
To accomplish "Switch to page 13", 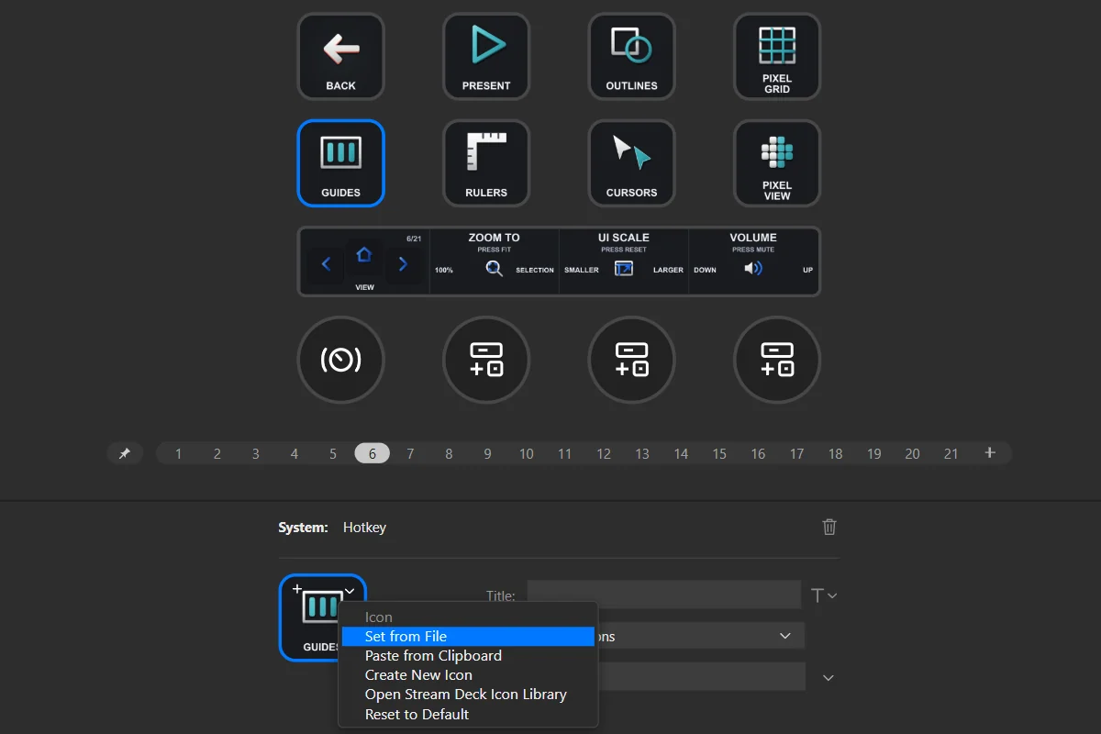I will point(642,453).
